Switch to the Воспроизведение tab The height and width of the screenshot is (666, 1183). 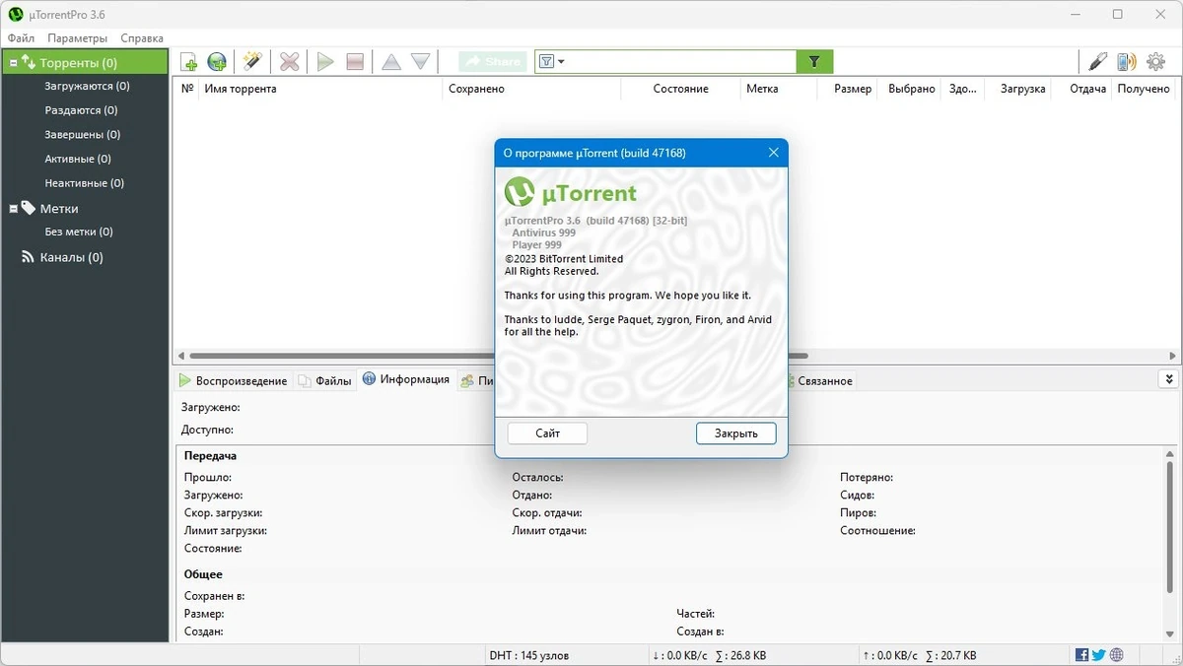[234, 381]
